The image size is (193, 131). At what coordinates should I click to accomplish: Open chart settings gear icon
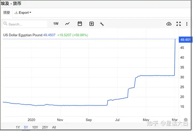click(185, 120)
